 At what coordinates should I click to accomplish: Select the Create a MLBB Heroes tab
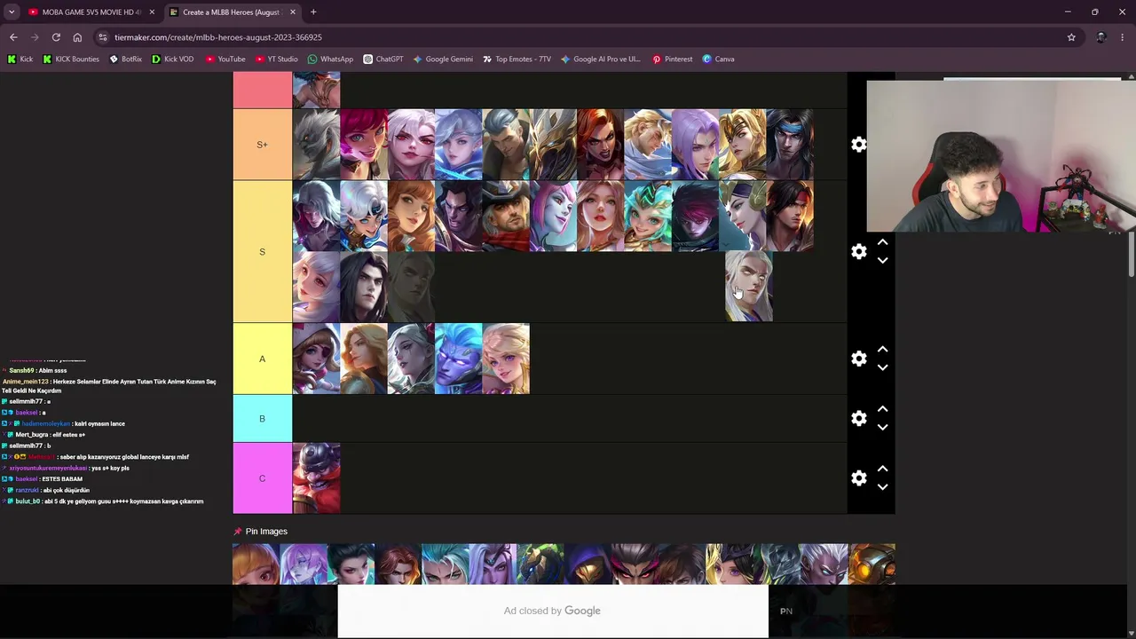pyautogui.click(x=233, y=12)
